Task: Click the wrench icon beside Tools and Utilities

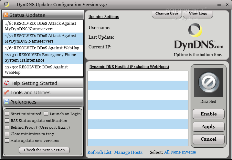Action: click(6, 92)
